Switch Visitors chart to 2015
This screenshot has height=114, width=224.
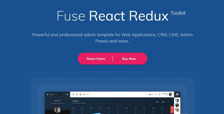coord(157,102)
